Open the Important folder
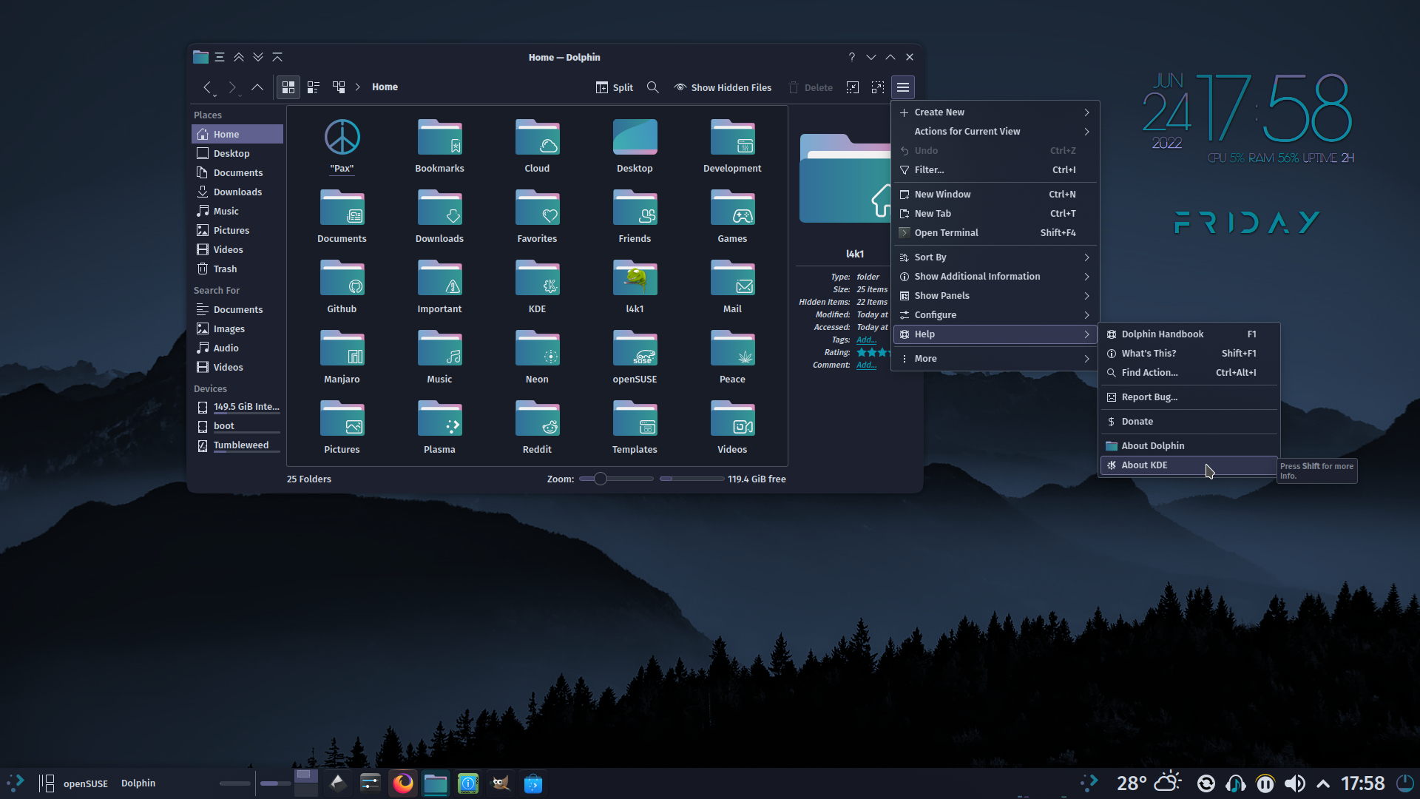 [x=439, y=286]
